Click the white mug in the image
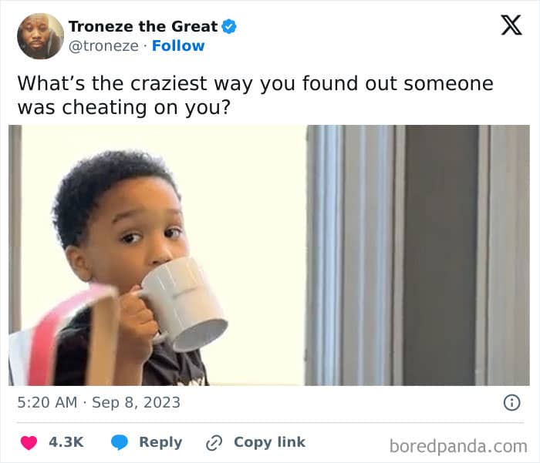The width and height of the screenshot is (540, 463). click(x=183, y=304)
